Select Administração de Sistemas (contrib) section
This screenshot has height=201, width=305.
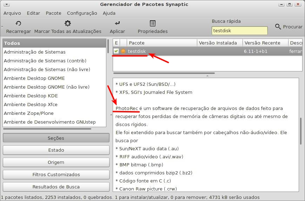click(x=54, y=61)
